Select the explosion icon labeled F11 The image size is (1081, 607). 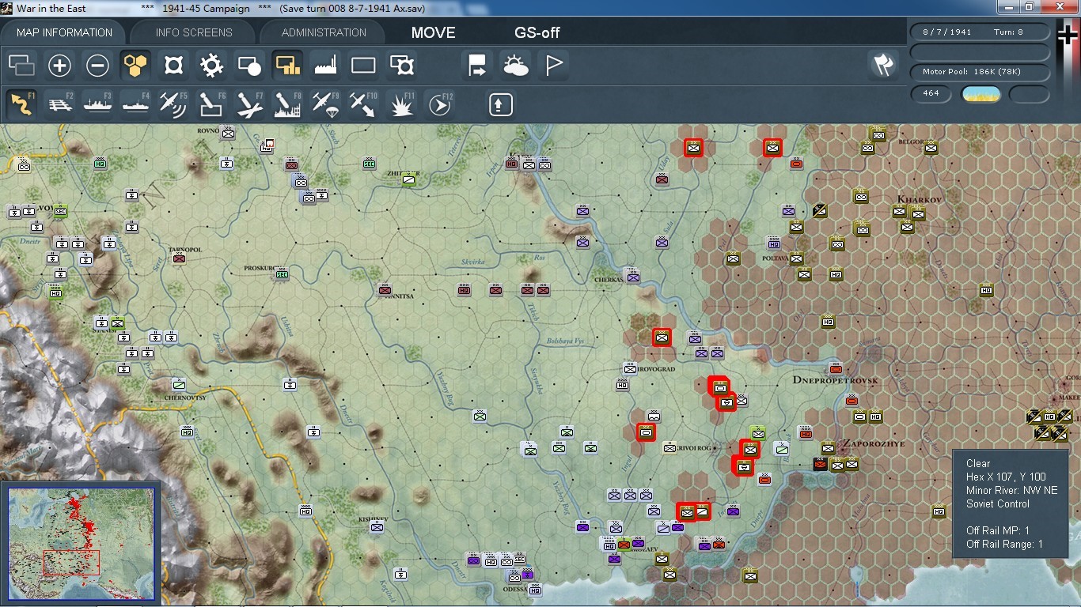(x=401, y=104)
